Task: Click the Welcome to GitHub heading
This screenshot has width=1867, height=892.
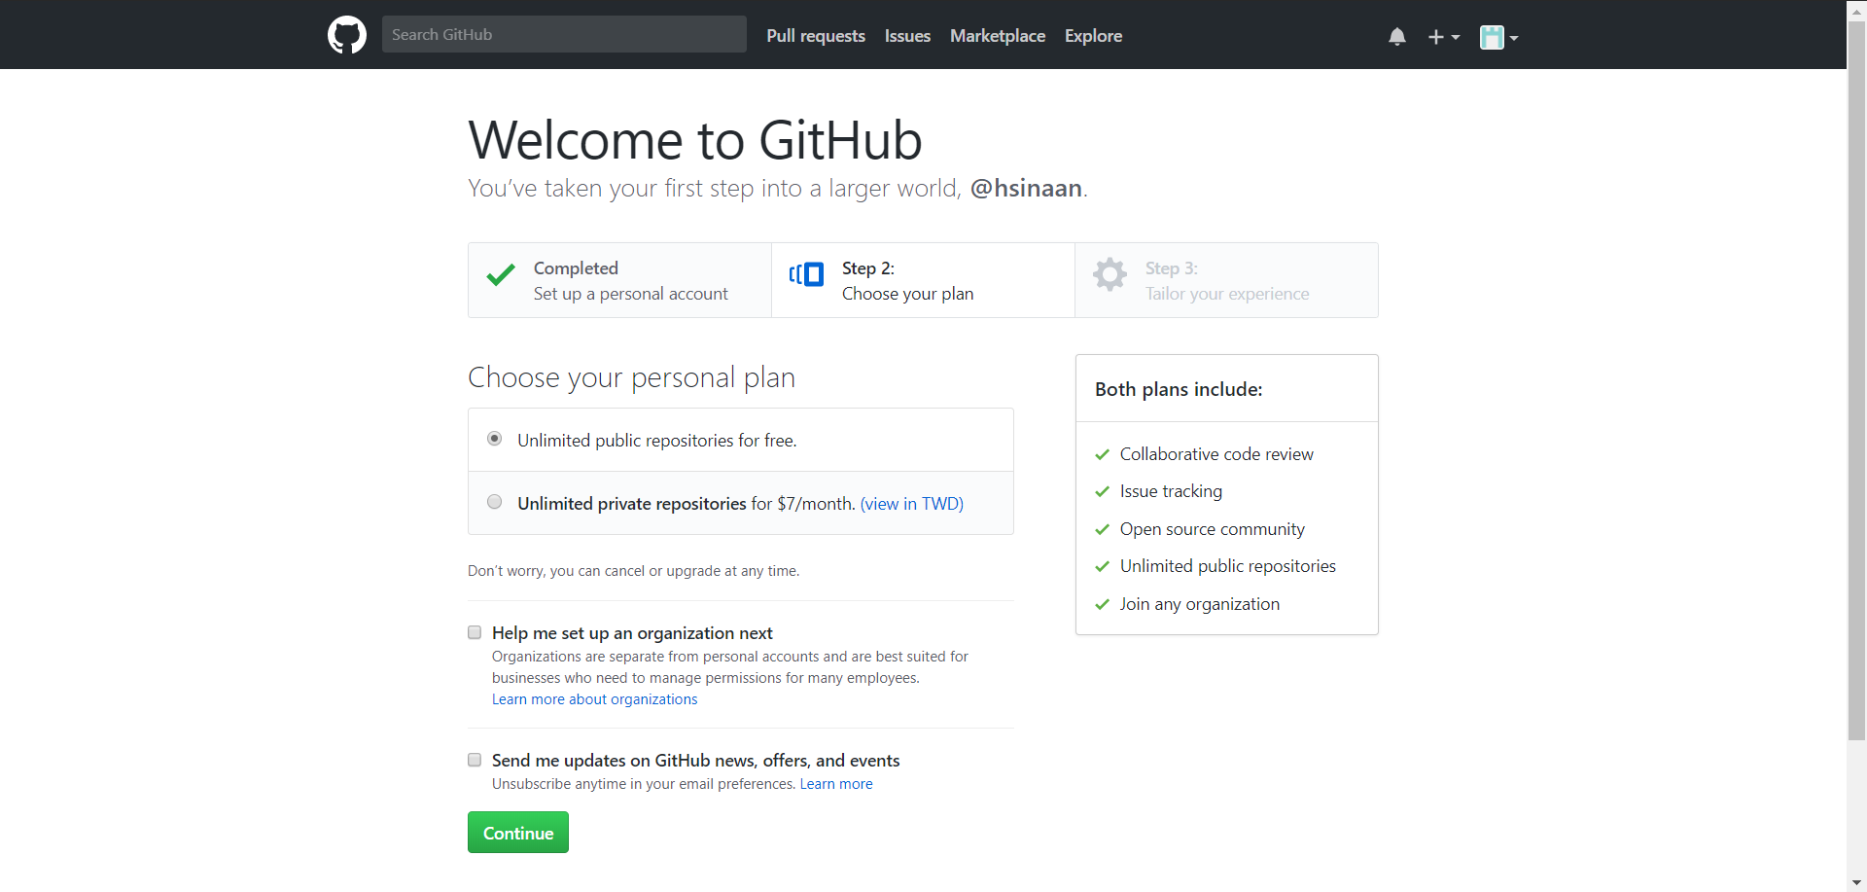Action: pos(695,140)
